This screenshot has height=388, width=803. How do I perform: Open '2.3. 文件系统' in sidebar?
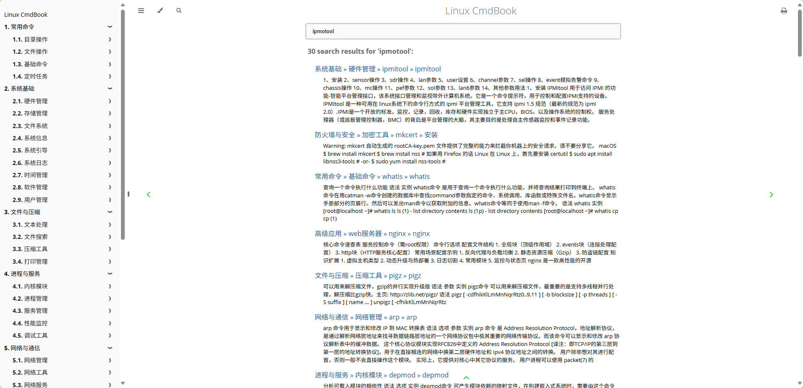coord(30,126)
